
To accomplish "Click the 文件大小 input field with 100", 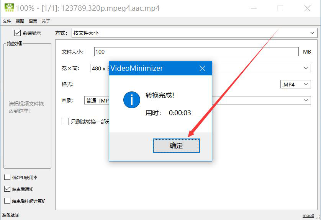I will [x=197, y=52].
